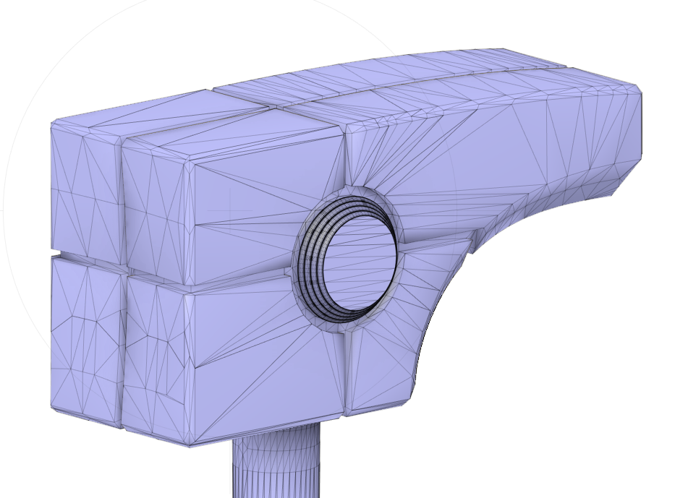This screenshot has width=688, height=498.
Task: Select the vertical handle below the hammer head
Action: (x=275, y=470)
